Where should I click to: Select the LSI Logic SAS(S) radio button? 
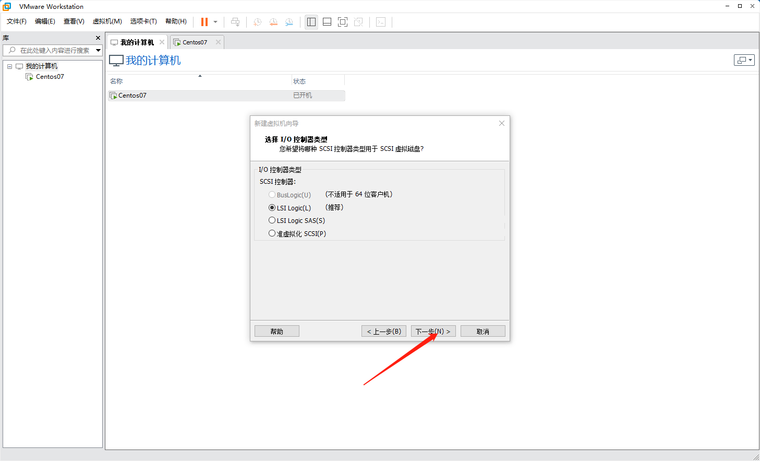272,220
